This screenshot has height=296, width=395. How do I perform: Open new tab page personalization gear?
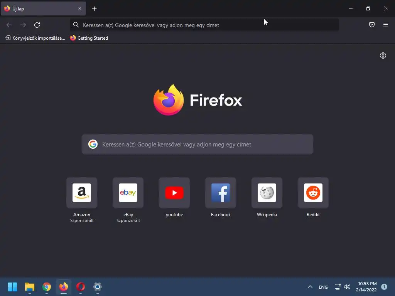(383, 55)
